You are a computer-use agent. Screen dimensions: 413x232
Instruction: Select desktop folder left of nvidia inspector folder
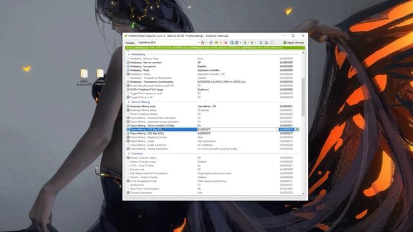click(84, 77)
